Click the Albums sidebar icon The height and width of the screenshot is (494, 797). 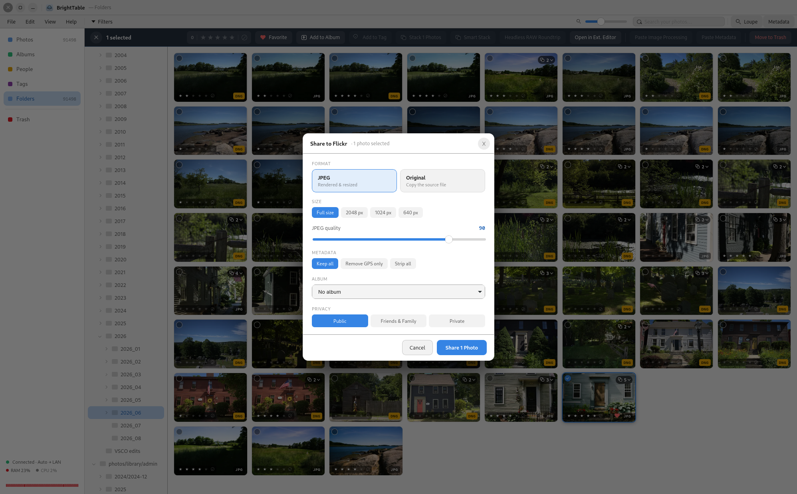pyautogui.click(x=10, y=54)
